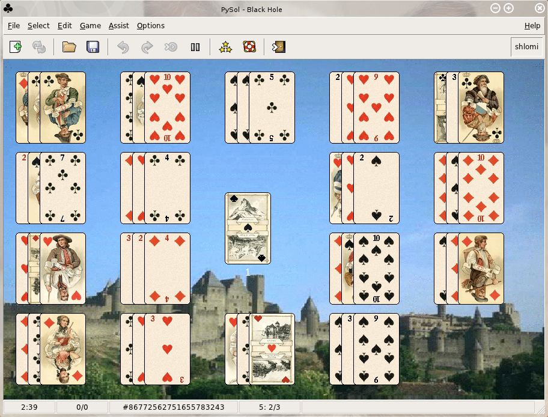
Task: Select the 3 of Hearts card
Action: [168, 349]
